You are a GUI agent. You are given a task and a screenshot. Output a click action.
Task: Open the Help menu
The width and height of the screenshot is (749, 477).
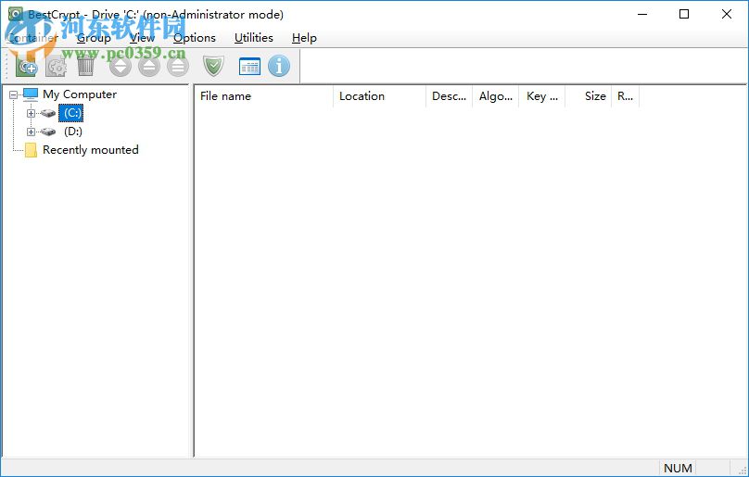point(304,38)
